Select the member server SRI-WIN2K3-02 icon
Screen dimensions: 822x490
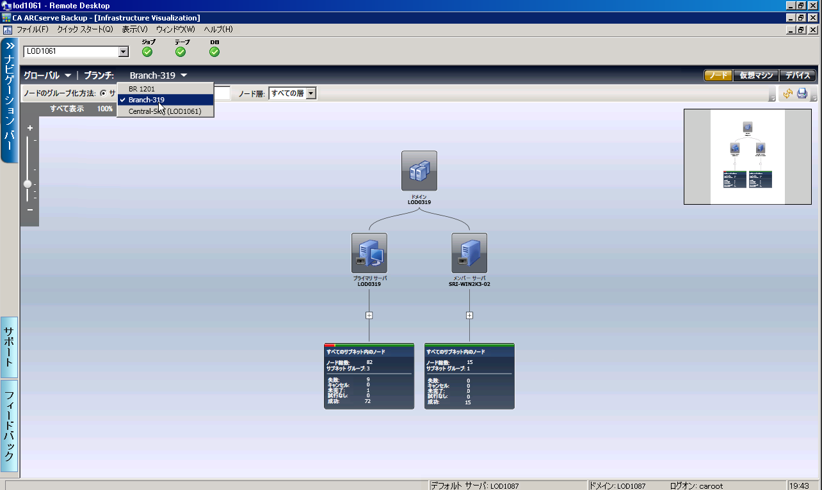pos(469,253)
